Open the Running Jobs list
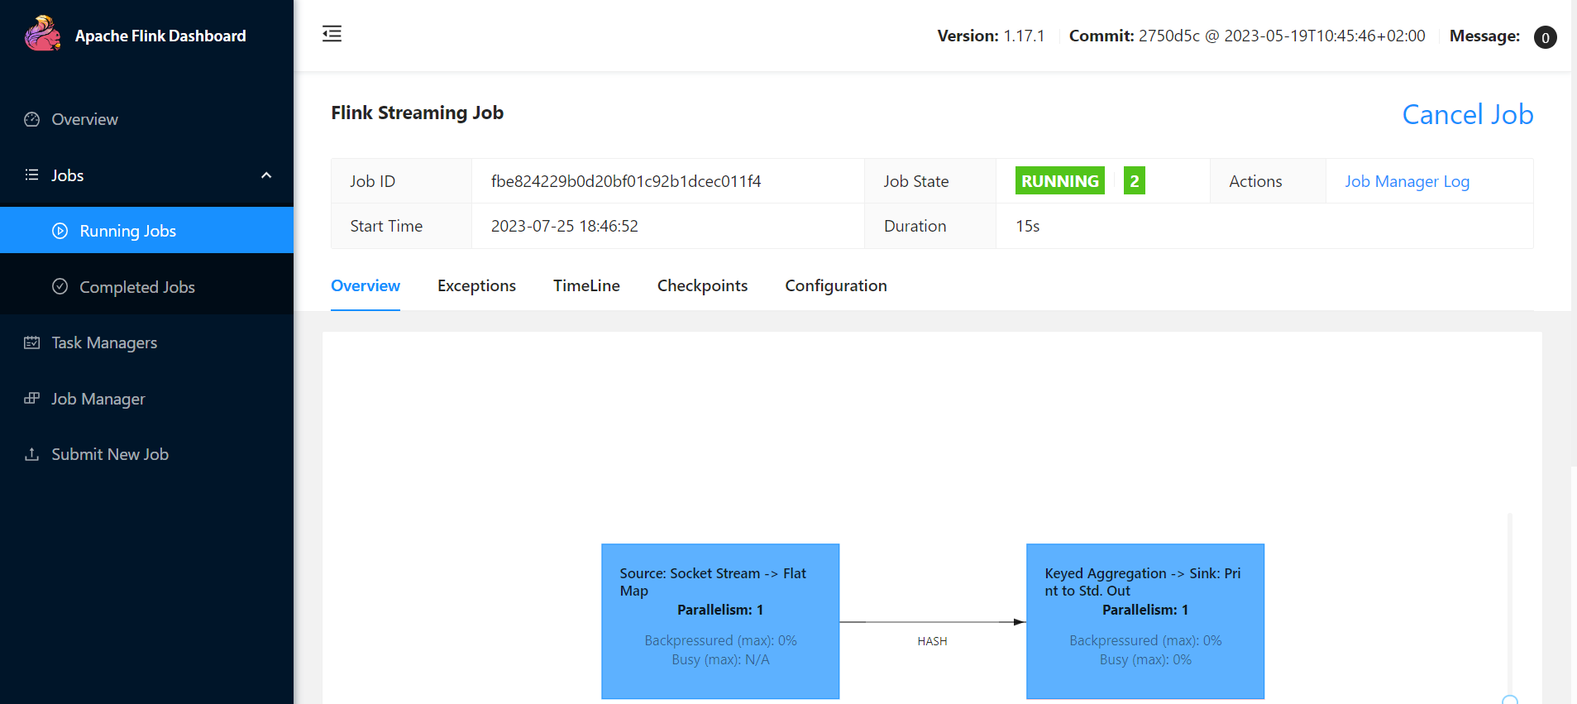 click(x=146, y=230)
